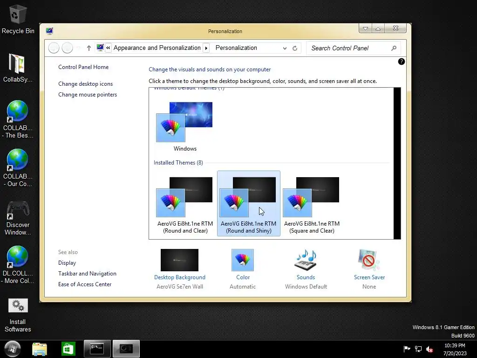Open Change mouse pointers link
The height and width of the screenshot is (358, 477).
(88, 94)
